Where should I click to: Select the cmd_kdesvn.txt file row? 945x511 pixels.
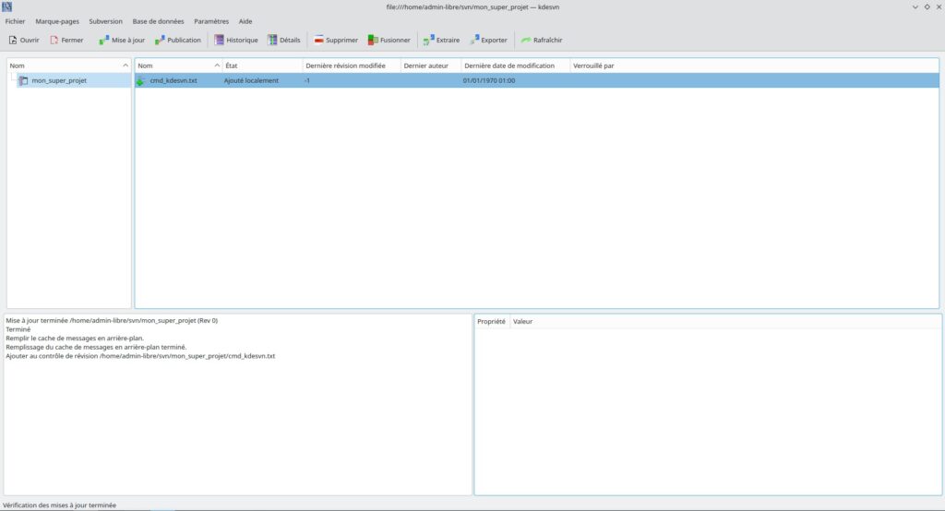pyautogui.click(x=536, y=80)
